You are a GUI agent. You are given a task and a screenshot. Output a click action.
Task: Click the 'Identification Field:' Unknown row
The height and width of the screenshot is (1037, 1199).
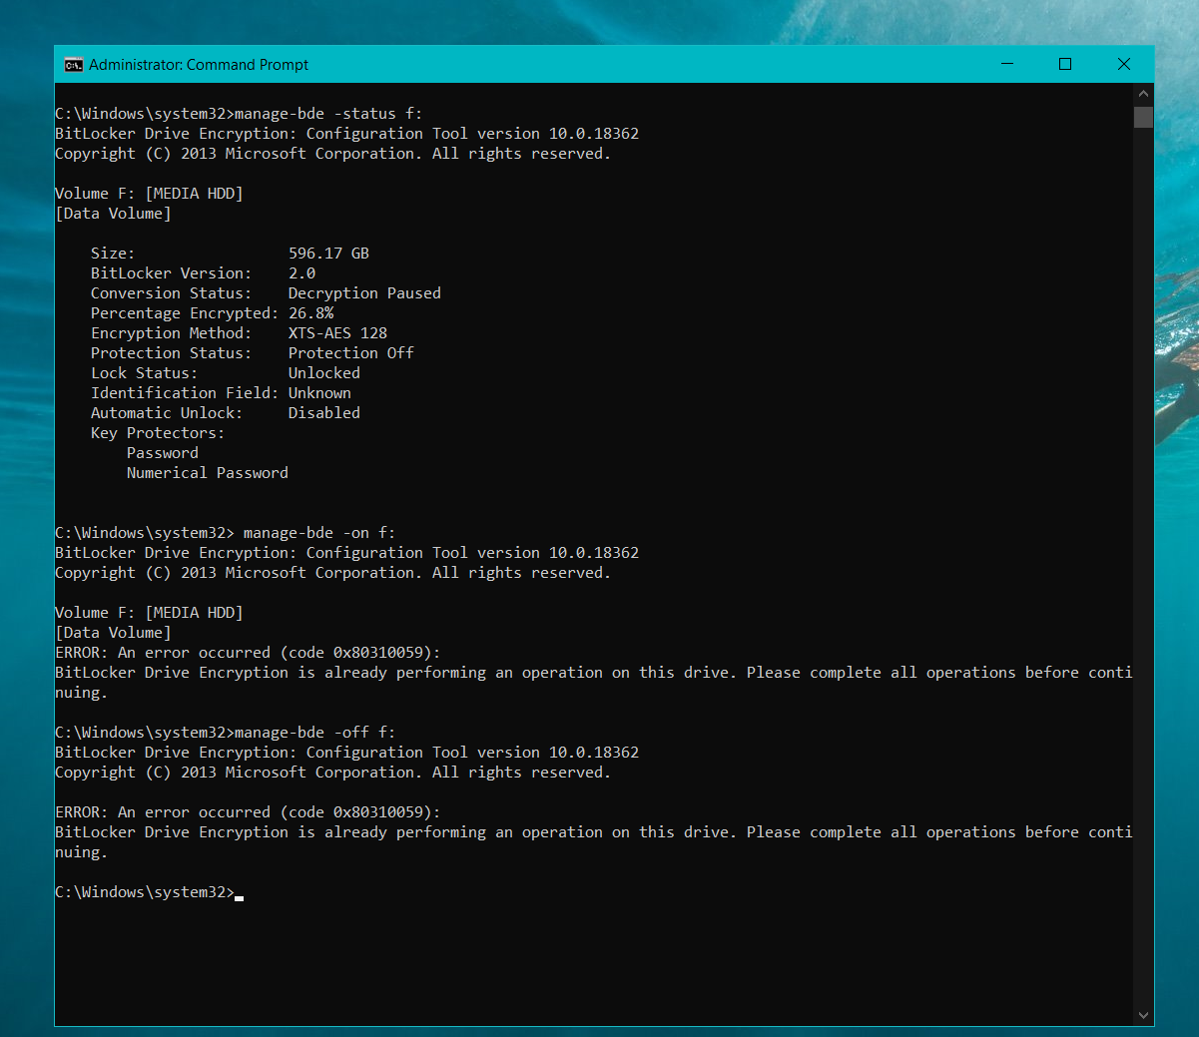(x=221, y=393)
